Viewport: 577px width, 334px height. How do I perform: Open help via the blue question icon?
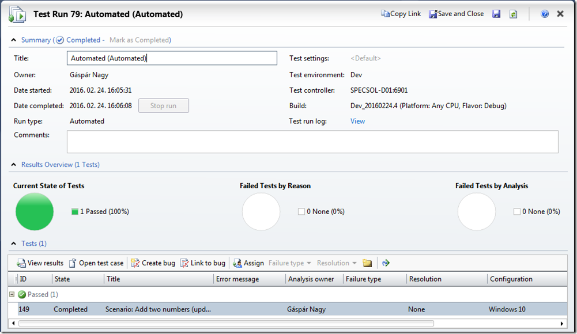pyautogui.click(x=545, y=14)
